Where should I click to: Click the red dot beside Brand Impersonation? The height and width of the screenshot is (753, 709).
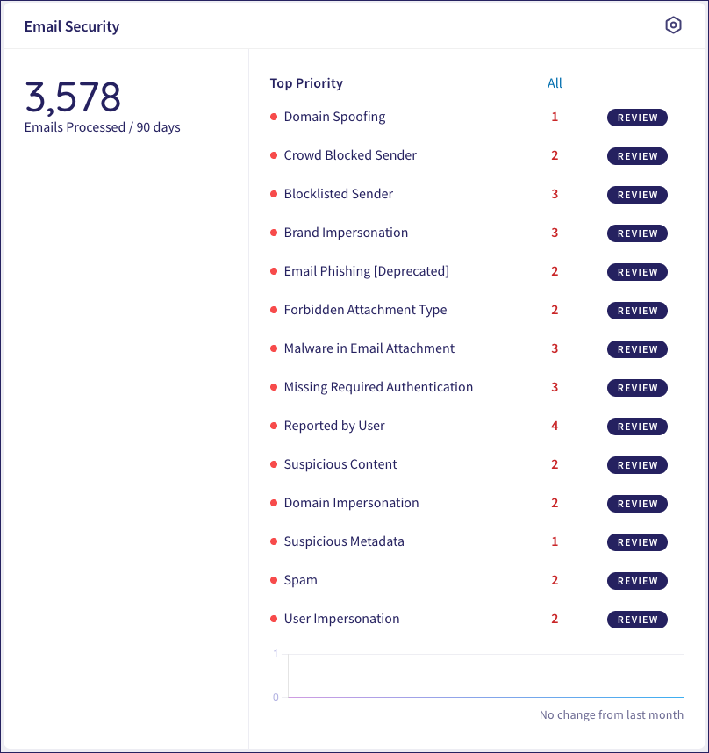273,233
